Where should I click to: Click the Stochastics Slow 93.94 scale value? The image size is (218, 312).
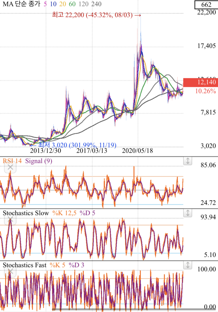208,217
